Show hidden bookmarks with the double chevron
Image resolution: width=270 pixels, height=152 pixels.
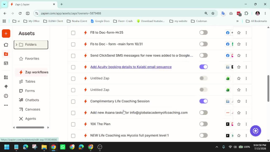(x=237, y=21)
